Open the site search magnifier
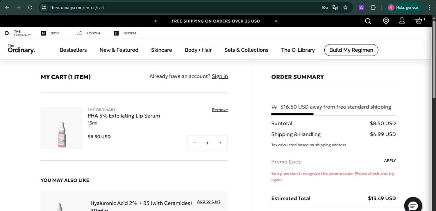Screen dimensions: 436x211 (x=368, y=21)
